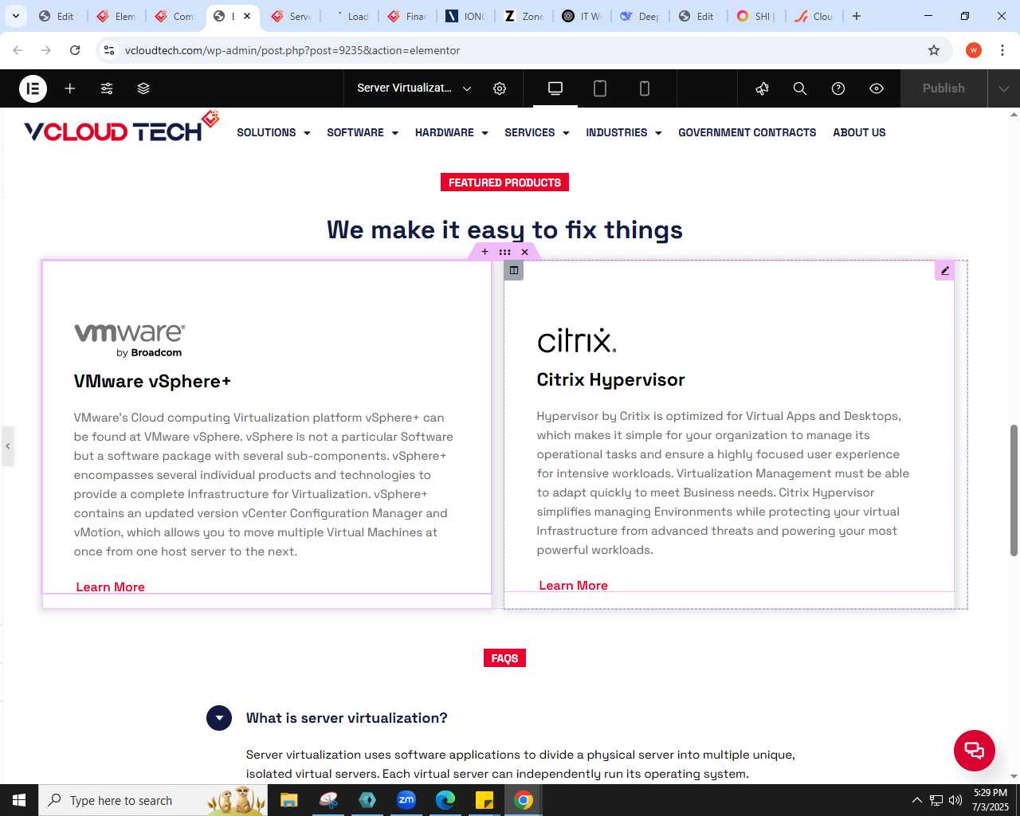1020x816 pixels.
Task: Add element with plus icon in Elementor bar
Action: (x=70, y=88)
